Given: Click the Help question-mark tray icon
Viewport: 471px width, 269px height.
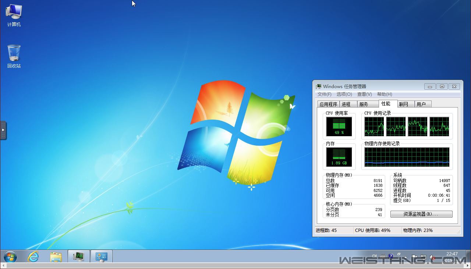Looking at the screenshot, I should (x=390, y=256).
